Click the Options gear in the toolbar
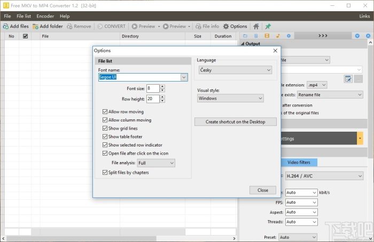 click(x=226, y=27)
